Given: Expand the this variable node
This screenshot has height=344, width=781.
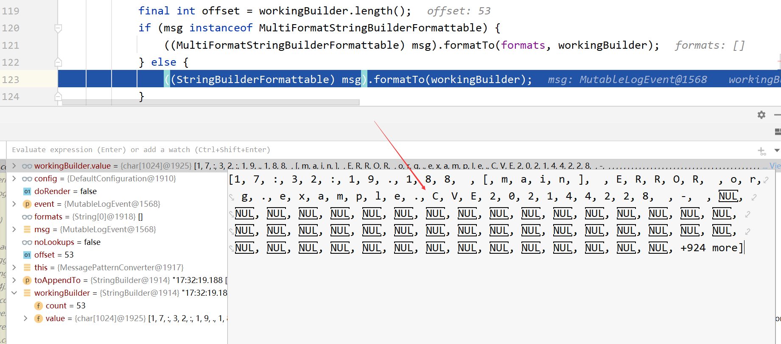Looking at the screenshot, I should tap(14, 268).
